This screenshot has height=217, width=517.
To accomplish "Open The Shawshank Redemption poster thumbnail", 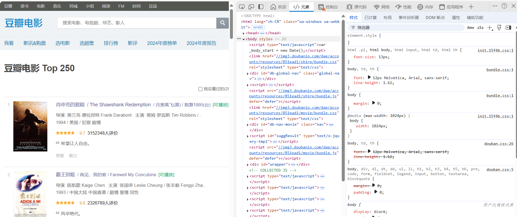I will pyautogui.click(x=30, y=126).
